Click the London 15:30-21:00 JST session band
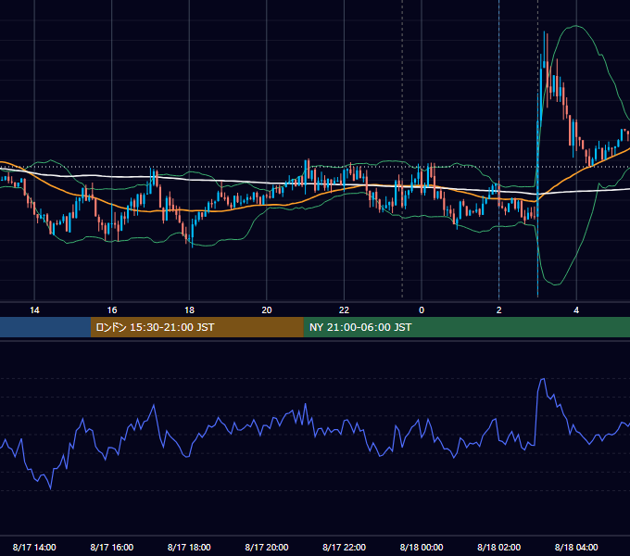This screenshot has height=556, width=630. tap(196, 327)
